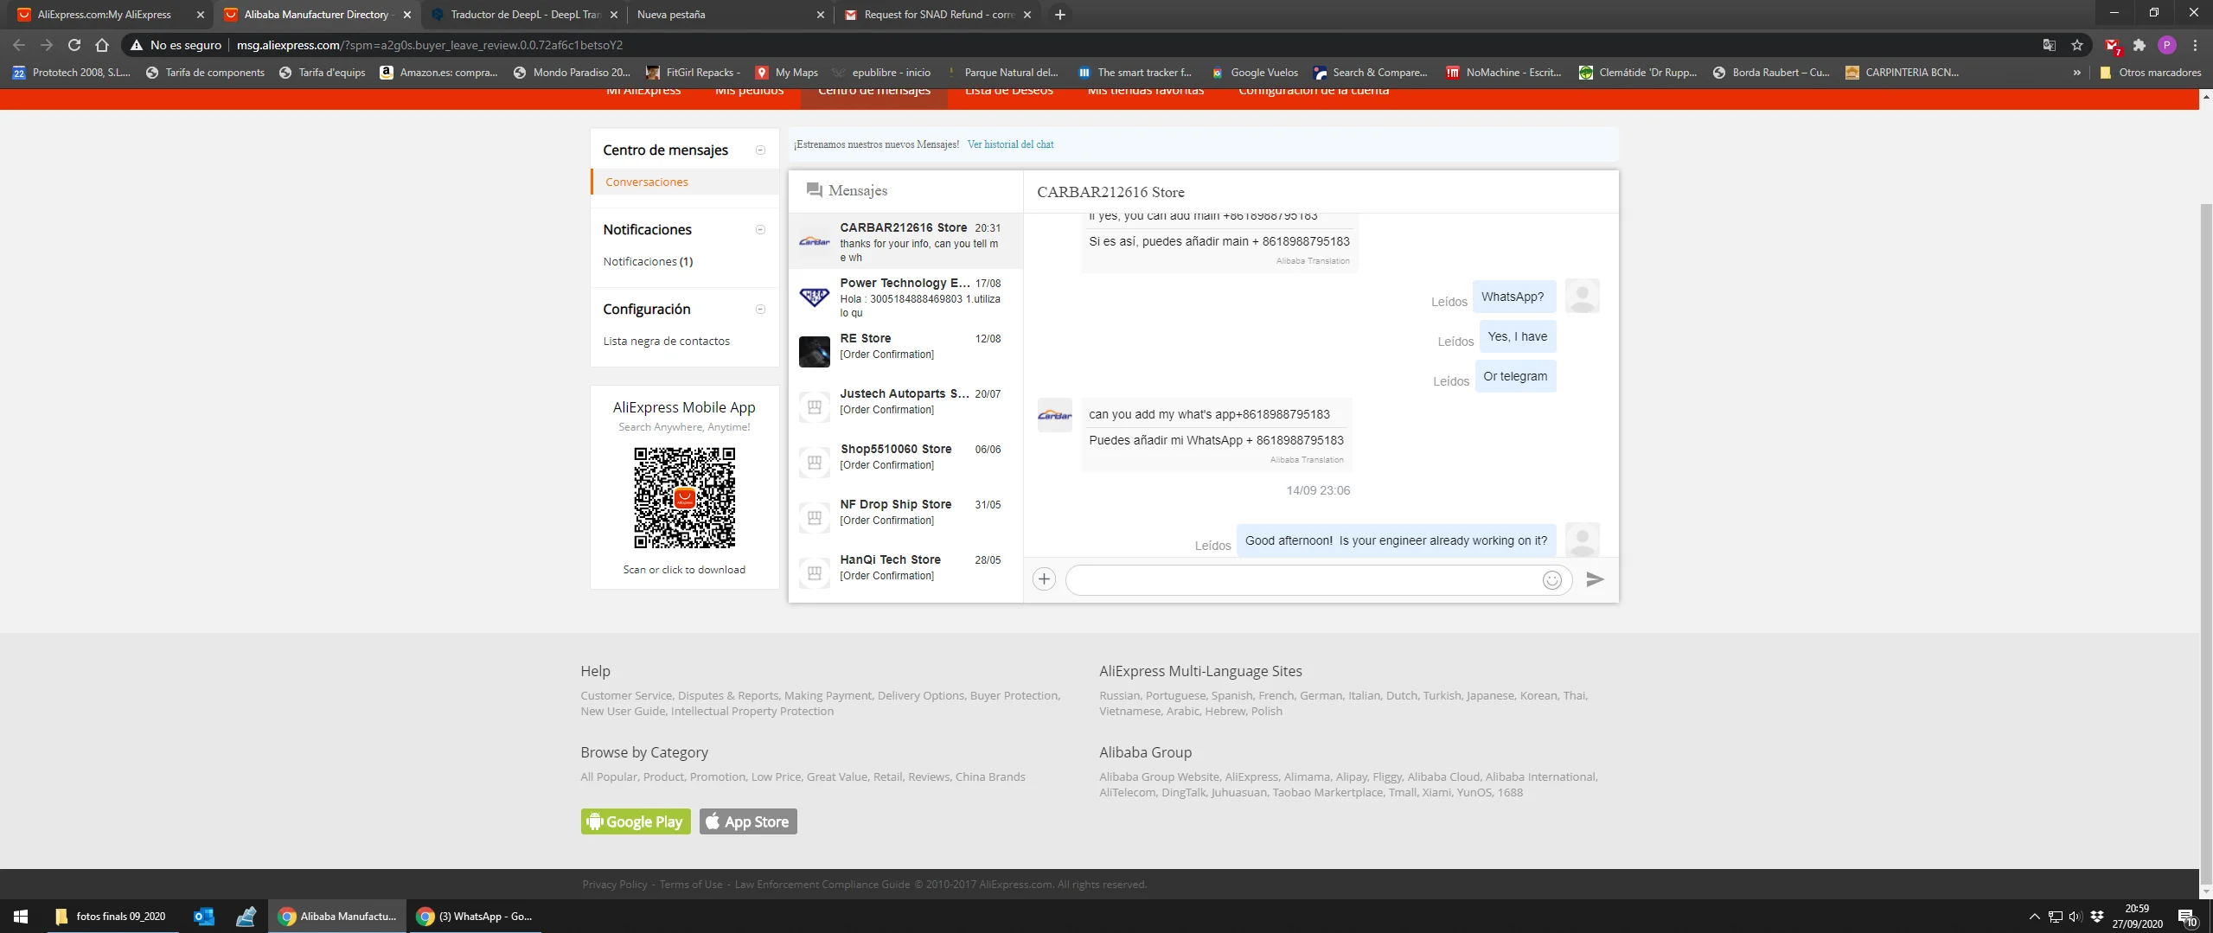This screenshot has width=2213, height=933.
Task: Select Conversaciones in the sidebar
Action: pyautogui.click(x=647, y=182)
